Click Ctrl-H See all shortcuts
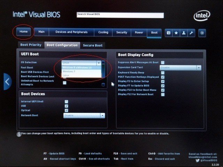Viewport: 223px width, 167px height. pyautogui.click(x=94, y=159)
